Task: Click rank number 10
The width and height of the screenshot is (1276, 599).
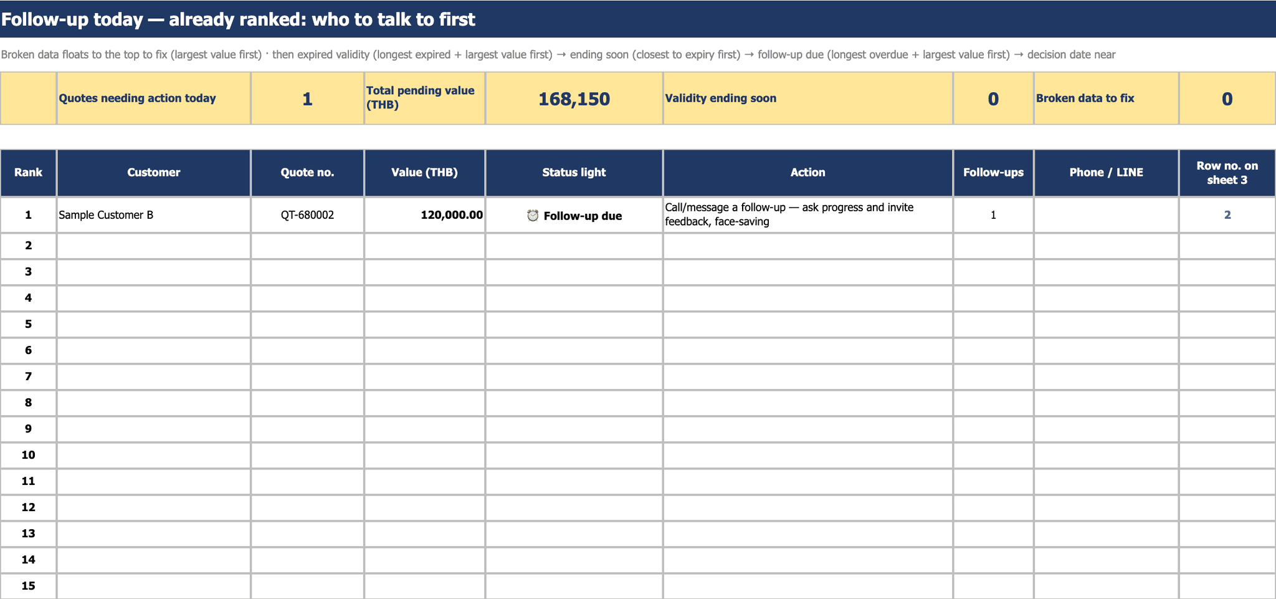Action: tap(29, 455)
